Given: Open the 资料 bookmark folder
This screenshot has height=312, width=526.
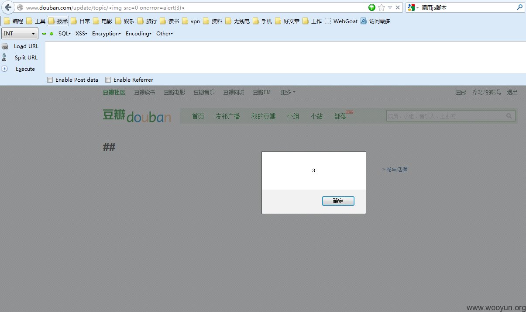Looking at the screenshot, I should click(x=213, y=21).
